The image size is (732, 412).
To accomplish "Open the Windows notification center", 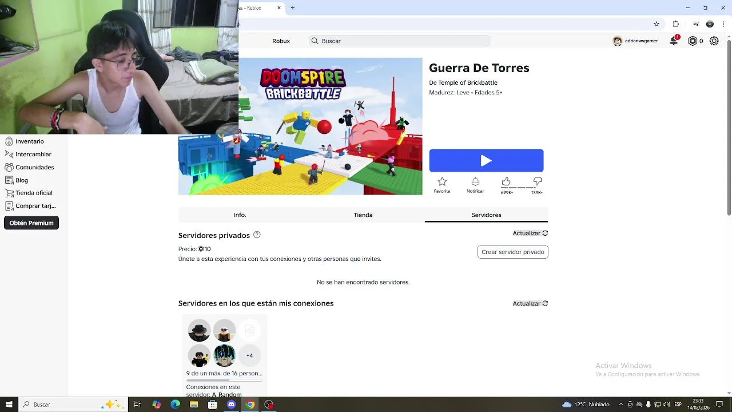I will tap(719, 405).
